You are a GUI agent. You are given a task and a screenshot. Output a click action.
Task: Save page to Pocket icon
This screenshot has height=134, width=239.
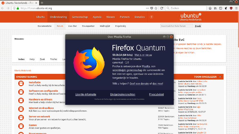[x=152, y=8]
